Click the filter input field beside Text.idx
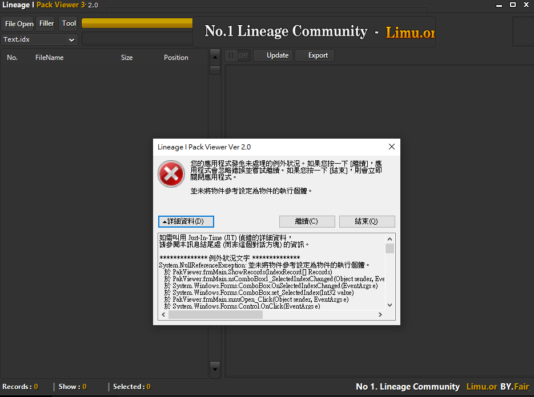The image size is (534, 397). [137, 39]
